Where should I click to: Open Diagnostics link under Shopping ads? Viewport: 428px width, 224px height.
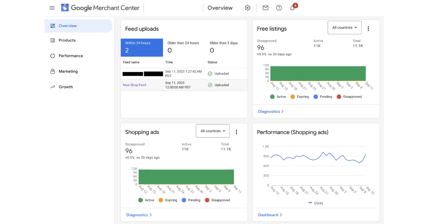point(139,215)
